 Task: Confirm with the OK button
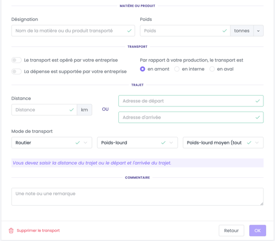click(x=257, y=231)
